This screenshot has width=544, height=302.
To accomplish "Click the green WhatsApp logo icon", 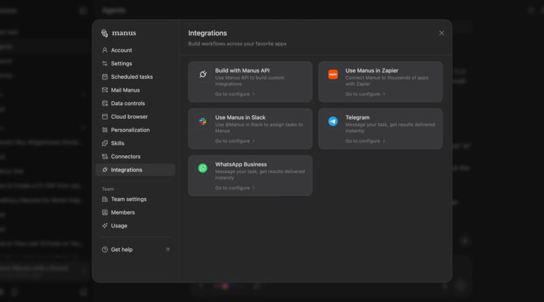I will pos(203,168).
